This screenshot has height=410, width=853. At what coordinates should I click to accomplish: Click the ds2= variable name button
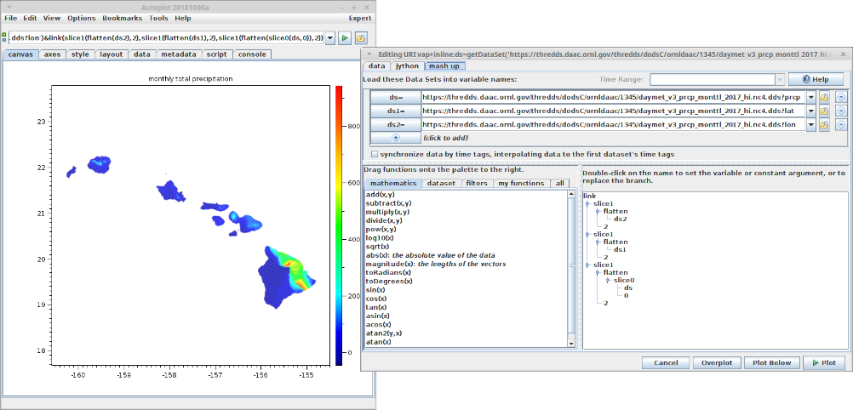(x=396, y=124)
